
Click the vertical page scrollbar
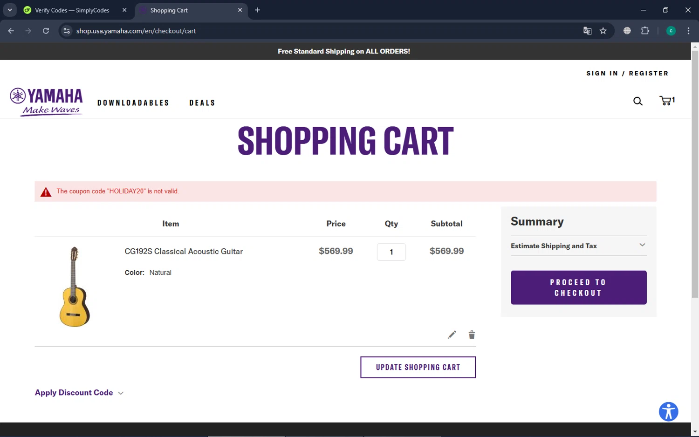coord(695,175)
